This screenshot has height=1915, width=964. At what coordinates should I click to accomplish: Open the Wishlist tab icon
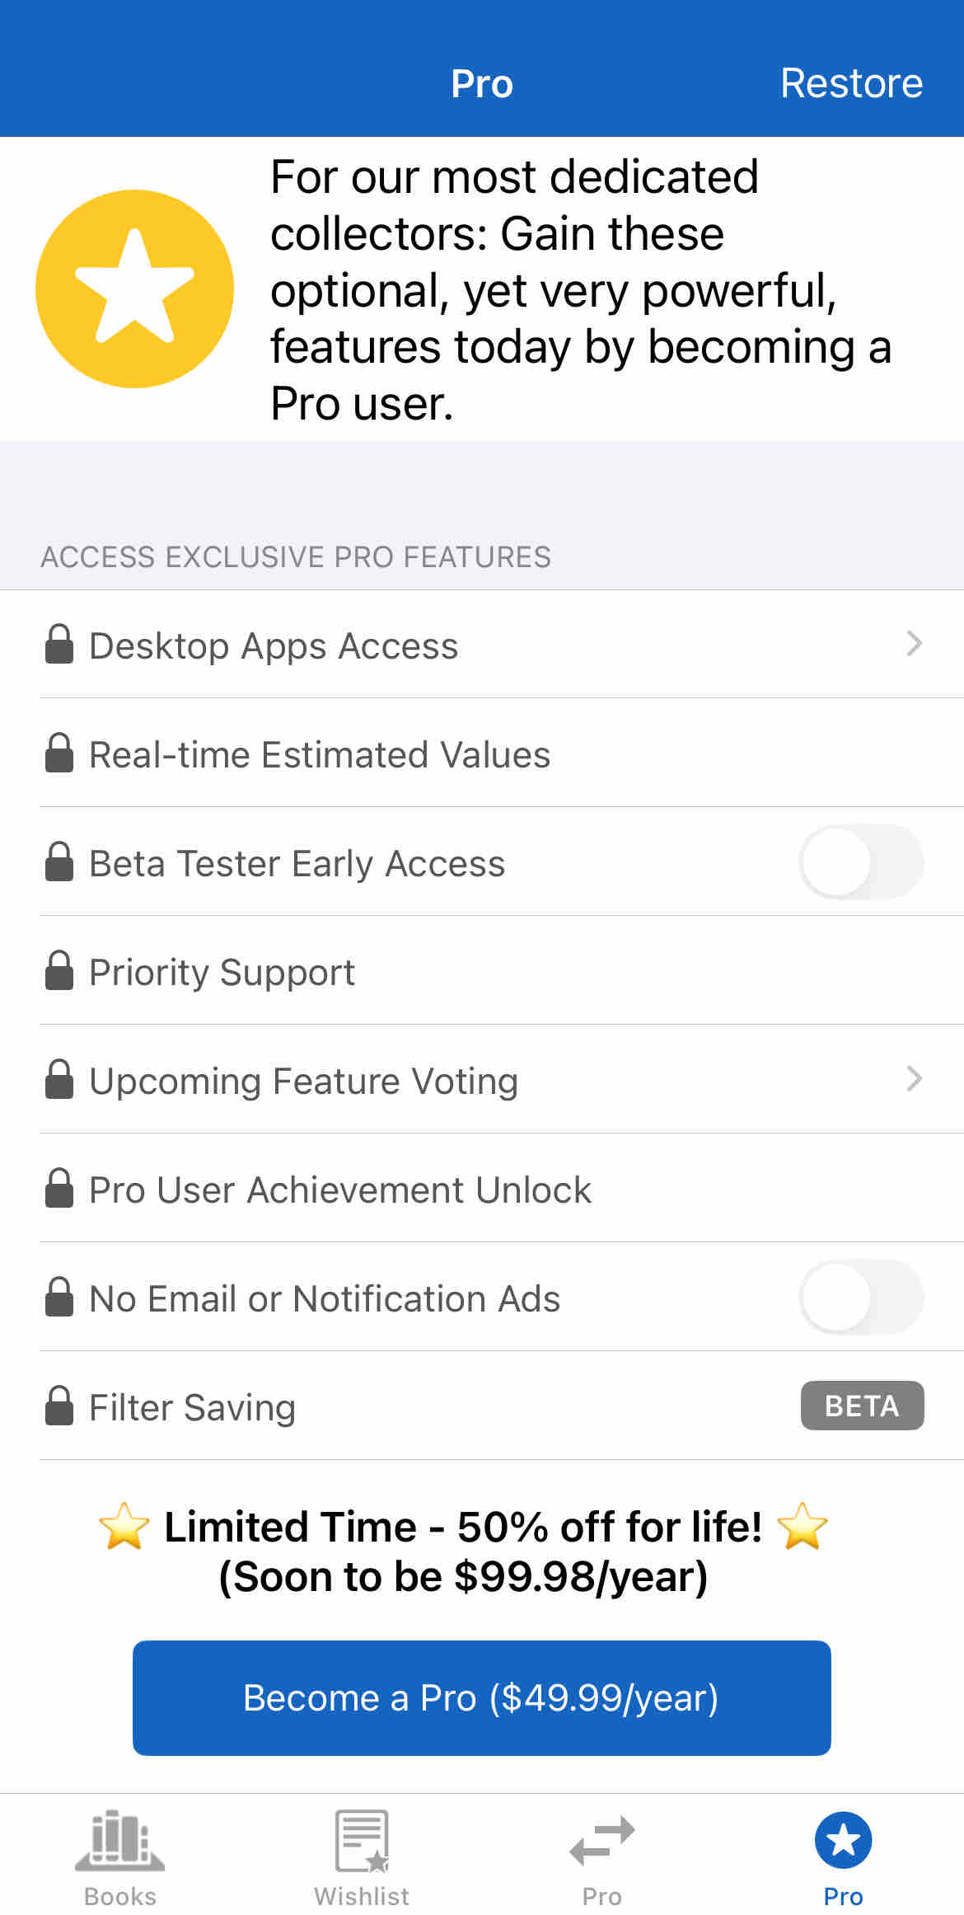pos(362,1842)
